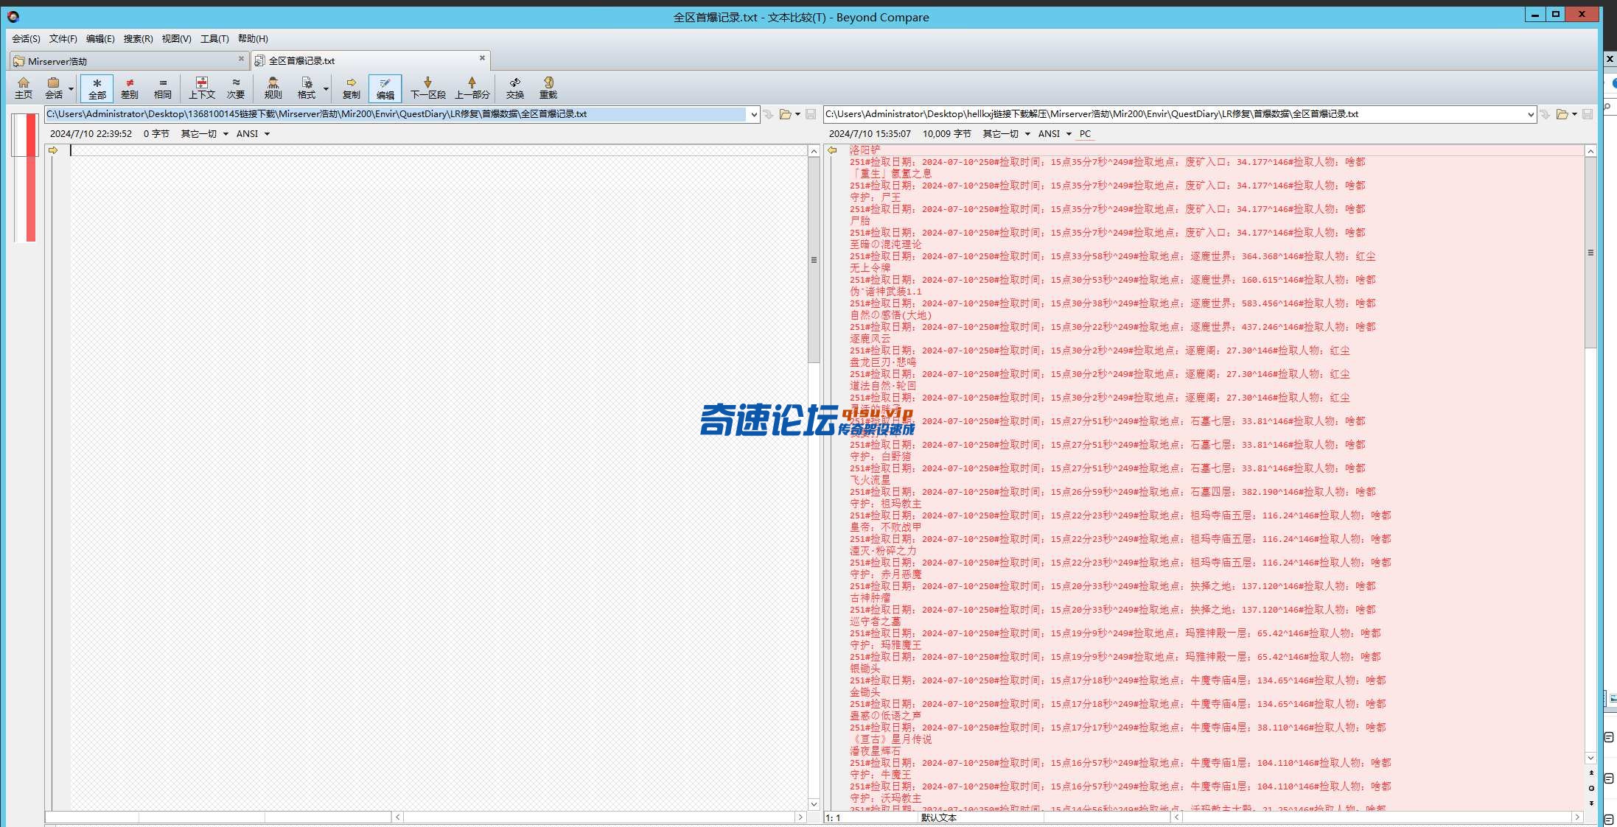The height and width of the screenshot is (827, 1617).
Task: Click the 交换 swap sides icon
Action: 515,88
